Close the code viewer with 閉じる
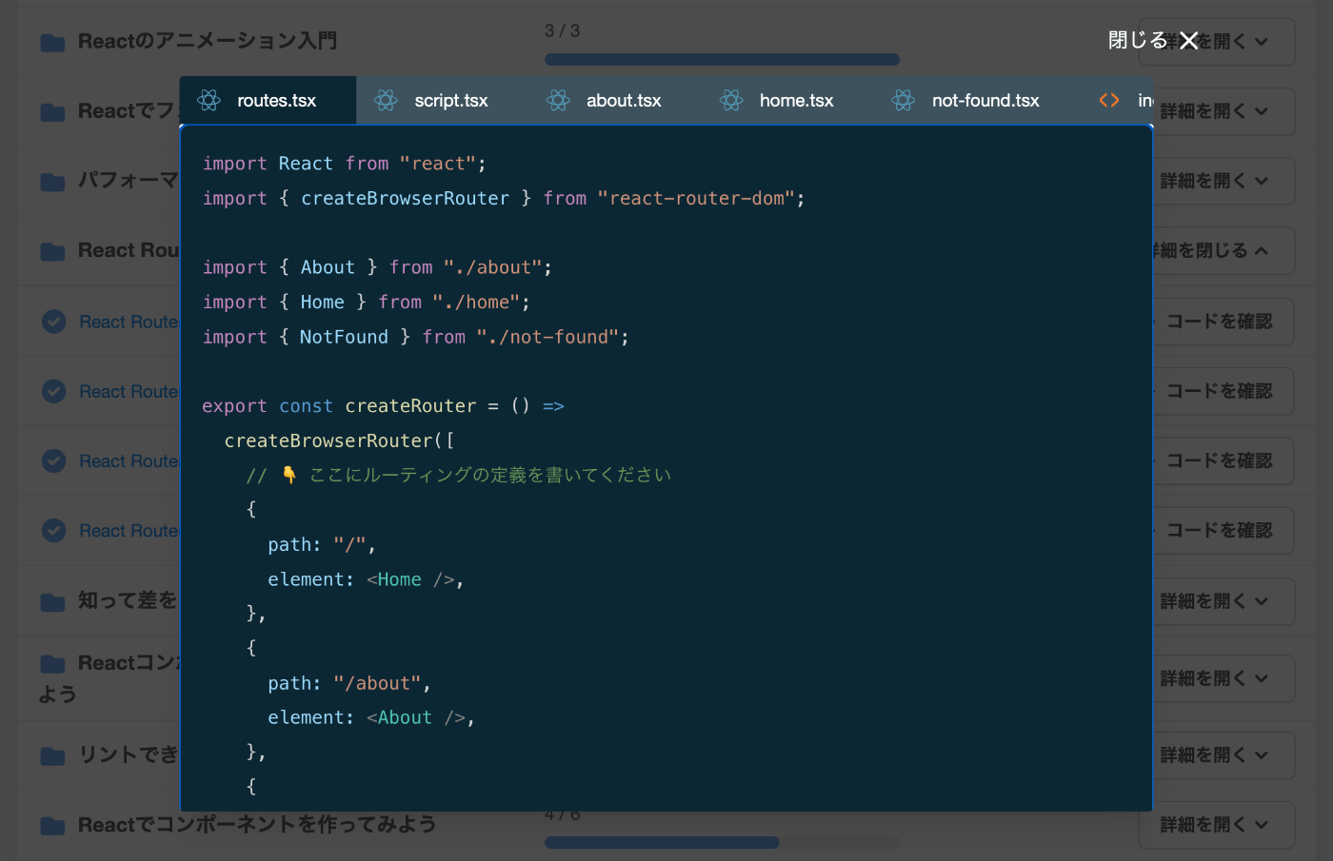The width and height of the screenshot is (1333, 861). pos(1153,40)
